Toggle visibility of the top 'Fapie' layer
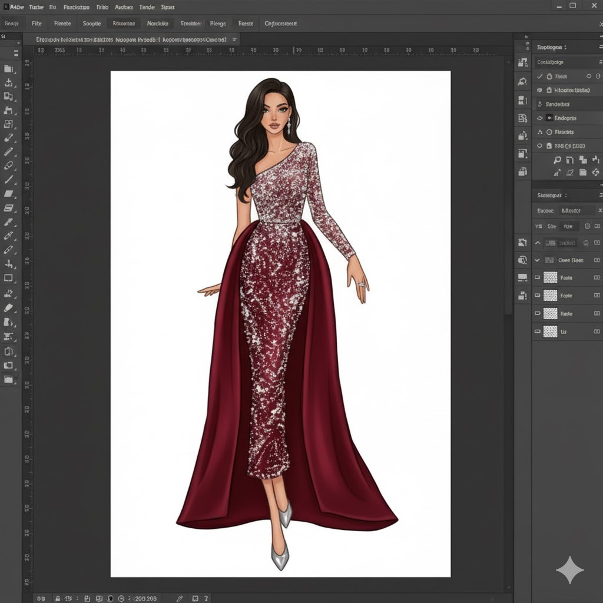Viewport: 603px width, 603px height. 537,277
